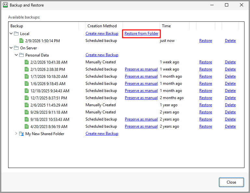Maximize the Backup and Restore window
This screenshot has width=250, height=193.
click(226, 5)
